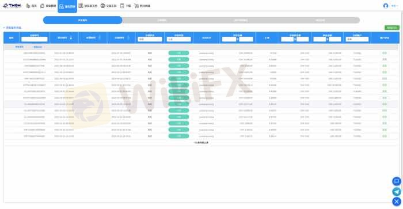Click the Telegram paper-plane floating icon

397,192
